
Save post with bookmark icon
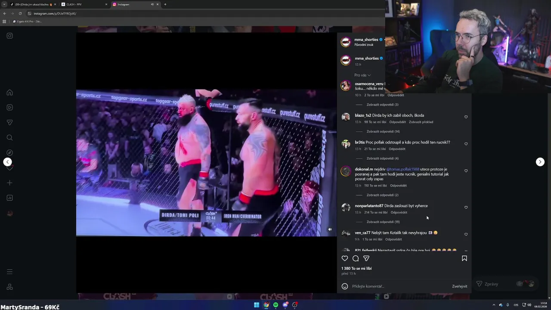[x=464, y=258]
